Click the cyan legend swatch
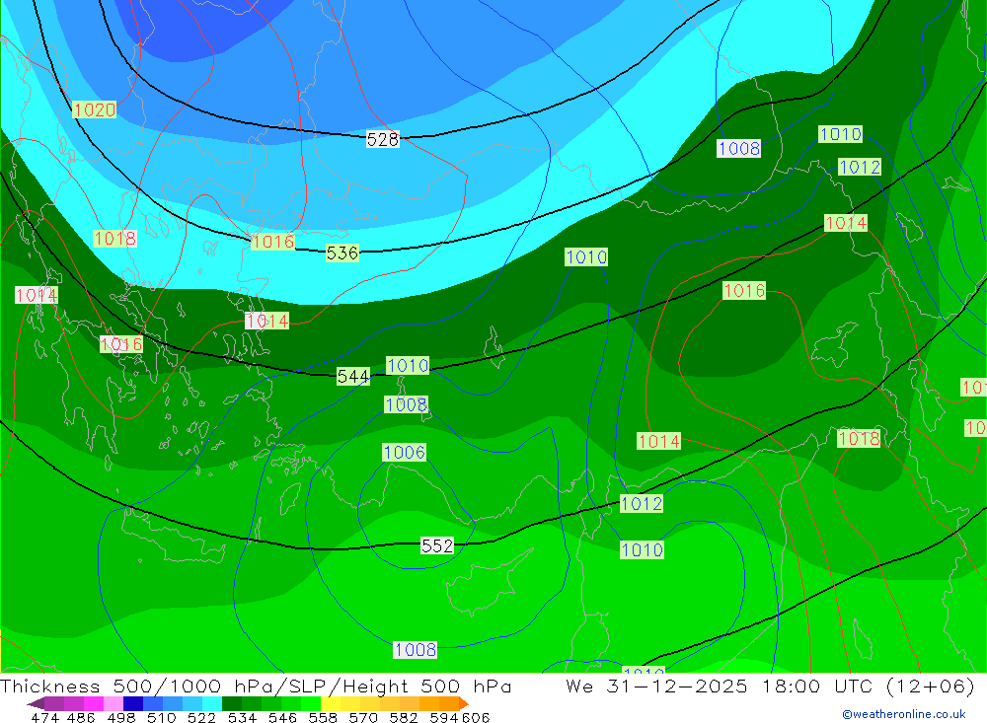This screenshot has height=723, width=987. pos(212,703)
